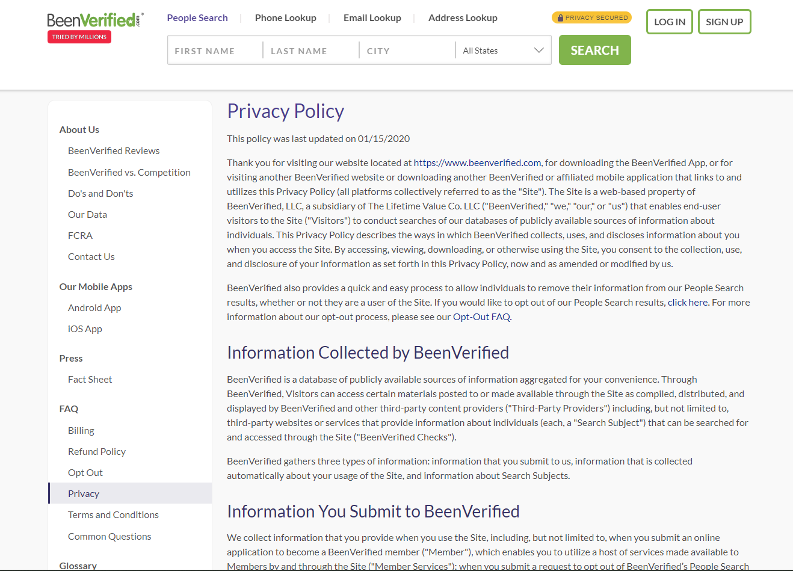The image size is (793, 571).
Task: Click the Sign Up button
Action: 724,22
